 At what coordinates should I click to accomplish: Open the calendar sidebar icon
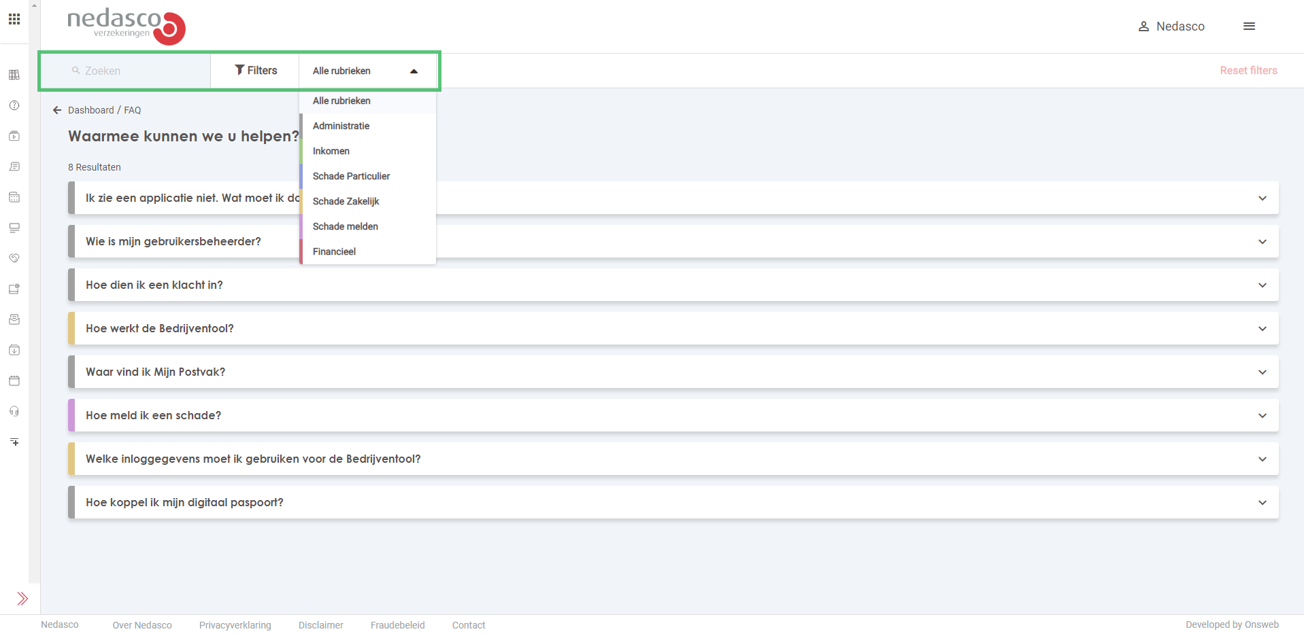pos(14,381)
